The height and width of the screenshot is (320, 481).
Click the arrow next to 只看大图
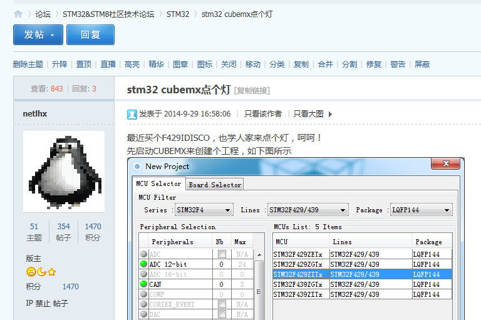[330, 114]
